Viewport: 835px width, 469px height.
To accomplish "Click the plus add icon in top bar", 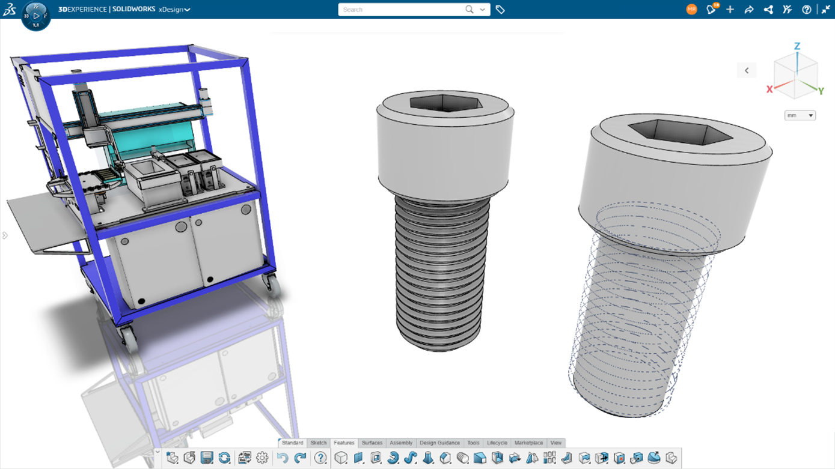I will tap(730, 10).
